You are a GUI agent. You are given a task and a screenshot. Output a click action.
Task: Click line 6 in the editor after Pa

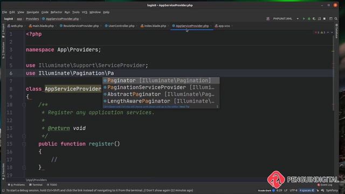coord(114,73)
